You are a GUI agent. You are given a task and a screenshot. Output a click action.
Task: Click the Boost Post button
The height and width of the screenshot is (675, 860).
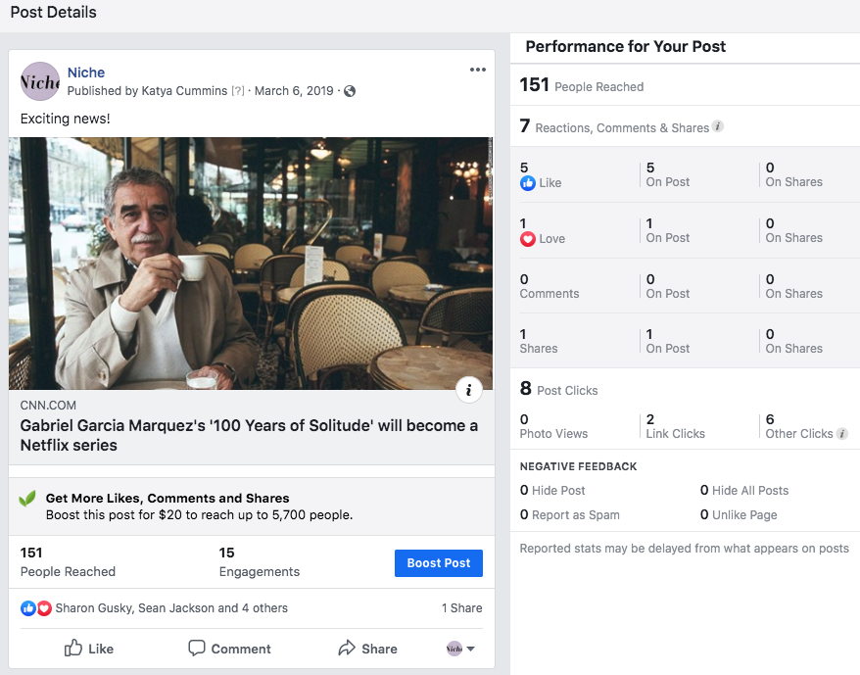tap(439, 563)
